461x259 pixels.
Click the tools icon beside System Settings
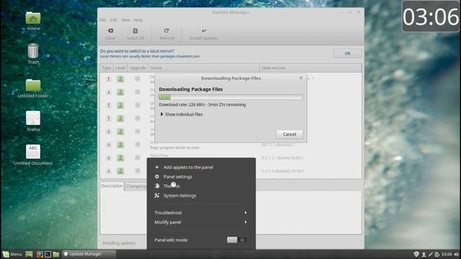click(x=157, y=195)
